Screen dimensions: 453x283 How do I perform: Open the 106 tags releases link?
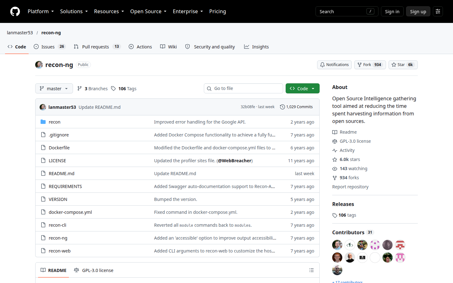tap(344, 215)
